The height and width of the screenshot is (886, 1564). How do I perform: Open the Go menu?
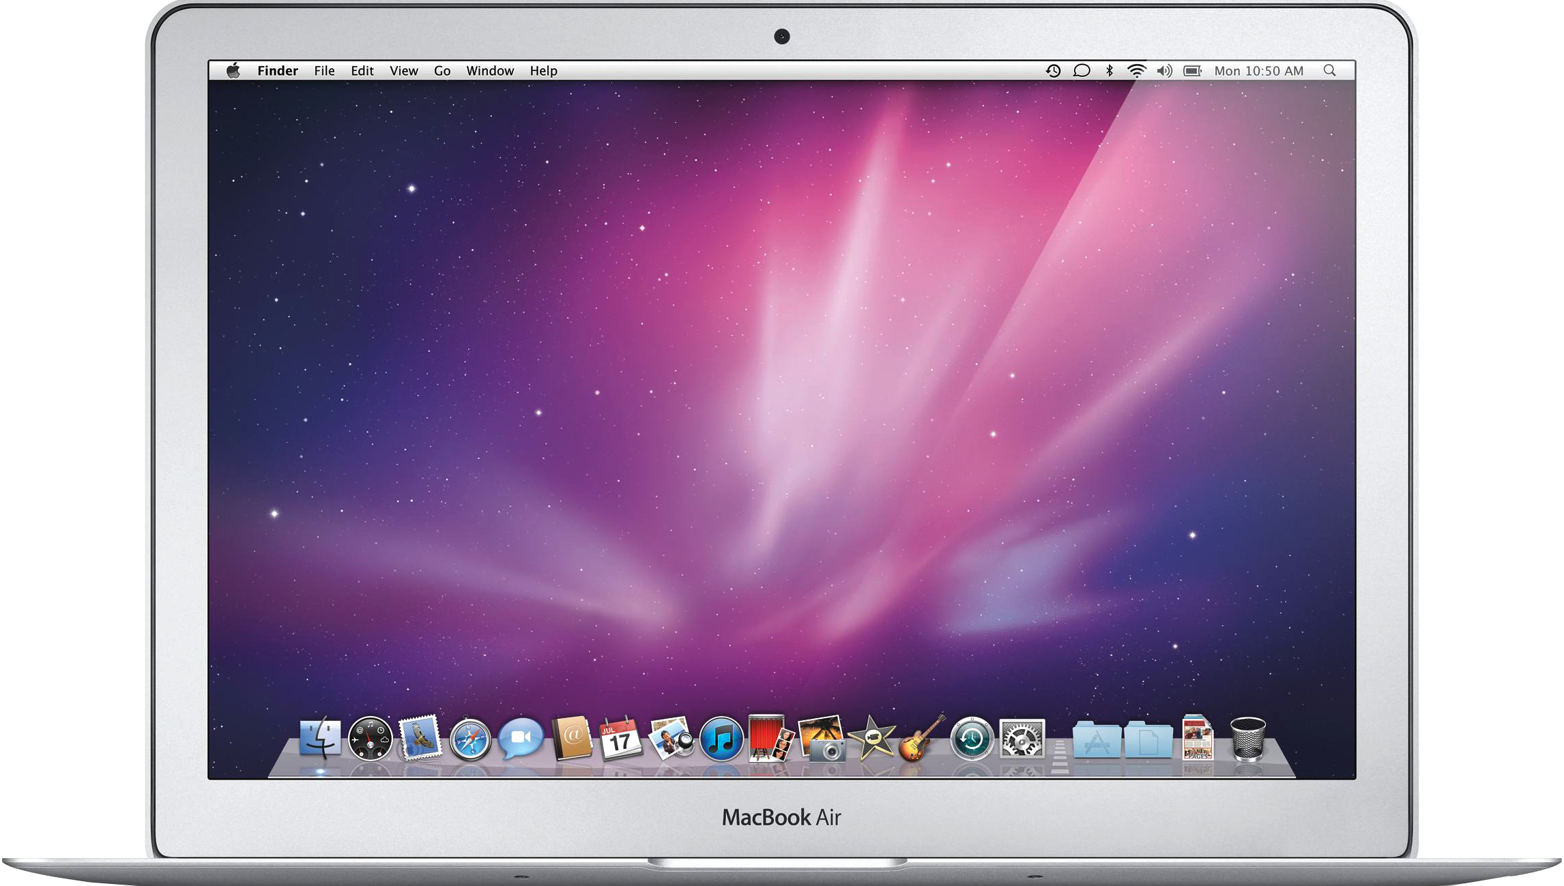coord(442,71)
